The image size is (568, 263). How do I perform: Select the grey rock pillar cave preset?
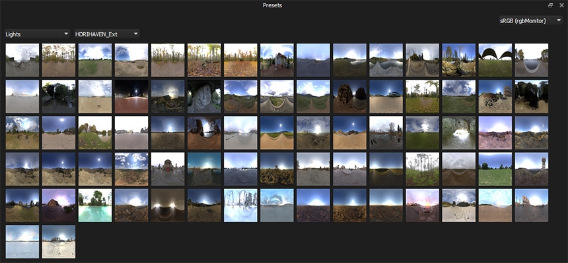[204, 97]
